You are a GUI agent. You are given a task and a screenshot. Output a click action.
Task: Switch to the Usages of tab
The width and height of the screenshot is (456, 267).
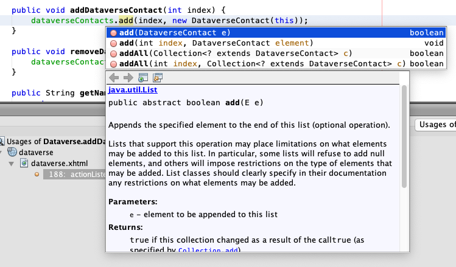[435, 125]
